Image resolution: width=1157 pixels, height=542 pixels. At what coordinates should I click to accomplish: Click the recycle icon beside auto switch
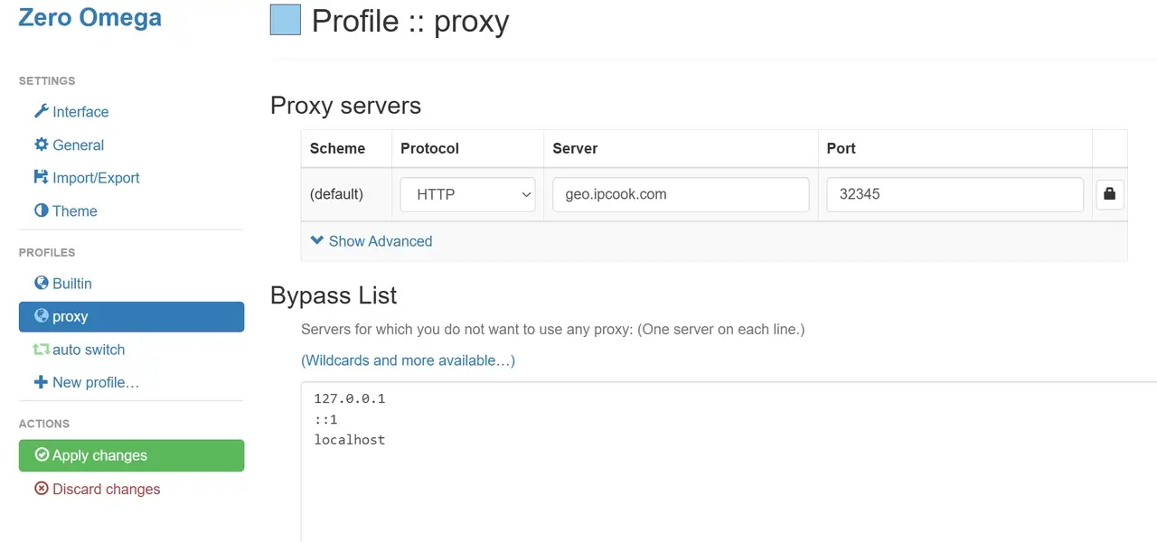point(40,350)
